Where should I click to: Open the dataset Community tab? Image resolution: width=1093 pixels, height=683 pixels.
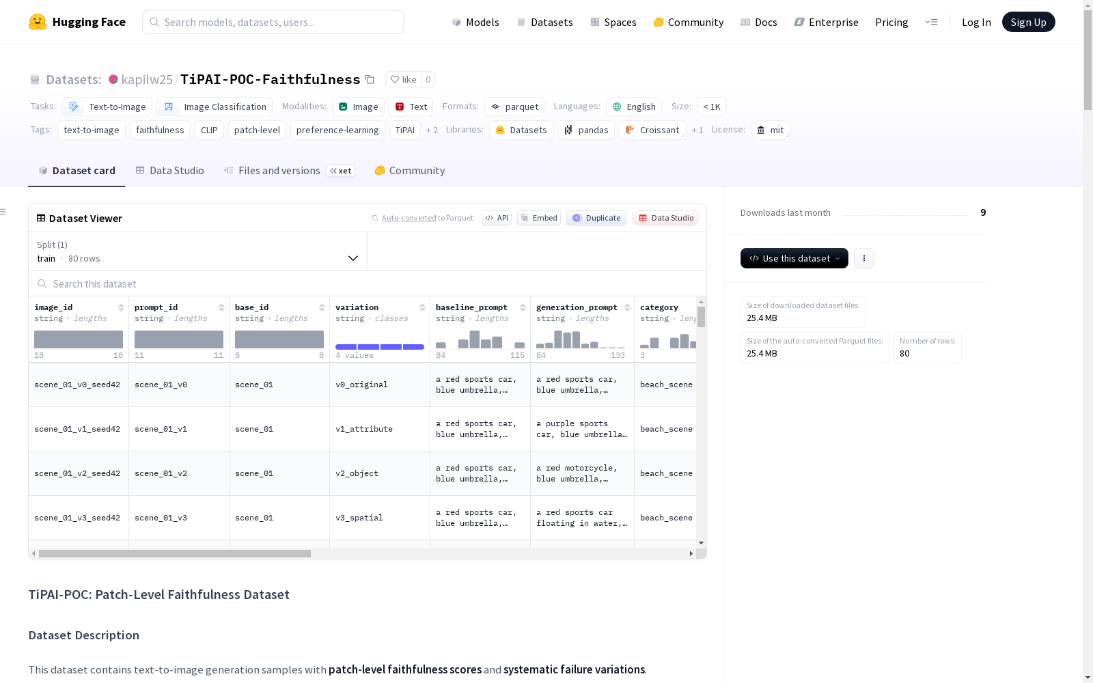(x=409, y=171)
